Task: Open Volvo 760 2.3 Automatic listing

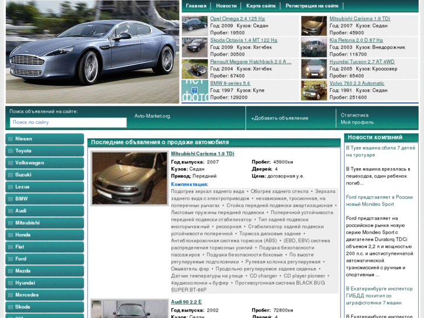Action: tap(357, 83)
